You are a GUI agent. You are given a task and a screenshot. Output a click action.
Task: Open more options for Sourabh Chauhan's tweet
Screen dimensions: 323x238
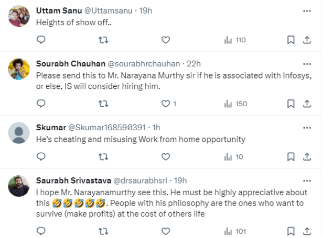coord(307,64)
